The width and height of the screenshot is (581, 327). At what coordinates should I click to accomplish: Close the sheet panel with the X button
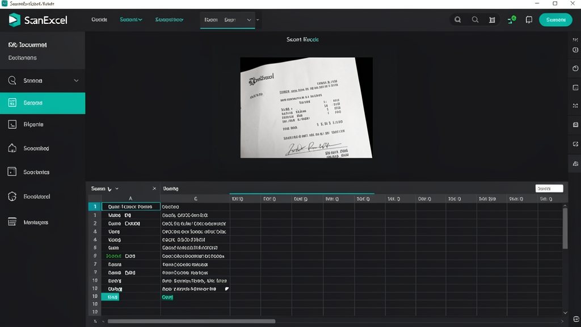point(154,188)
